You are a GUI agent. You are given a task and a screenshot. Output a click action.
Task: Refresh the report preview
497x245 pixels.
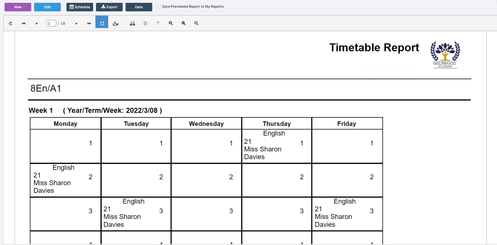tap(10, 23)
